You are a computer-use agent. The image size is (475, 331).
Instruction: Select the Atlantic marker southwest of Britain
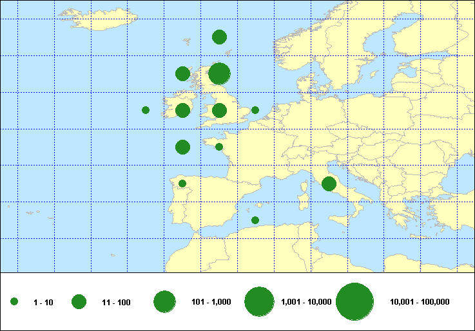tap(182, 147)
